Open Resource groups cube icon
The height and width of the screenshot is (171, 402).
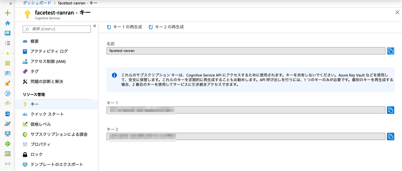pos(8,73)
